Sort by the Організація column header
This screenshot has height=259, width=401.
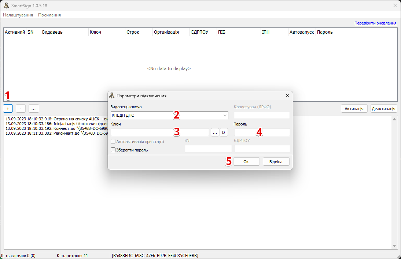tap(166, 32)
